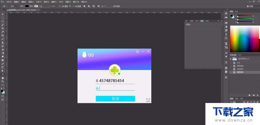Screen dimensions: 260x125
Task: Swap foreground and background colors in toolbar
Action: pos(4,88)
